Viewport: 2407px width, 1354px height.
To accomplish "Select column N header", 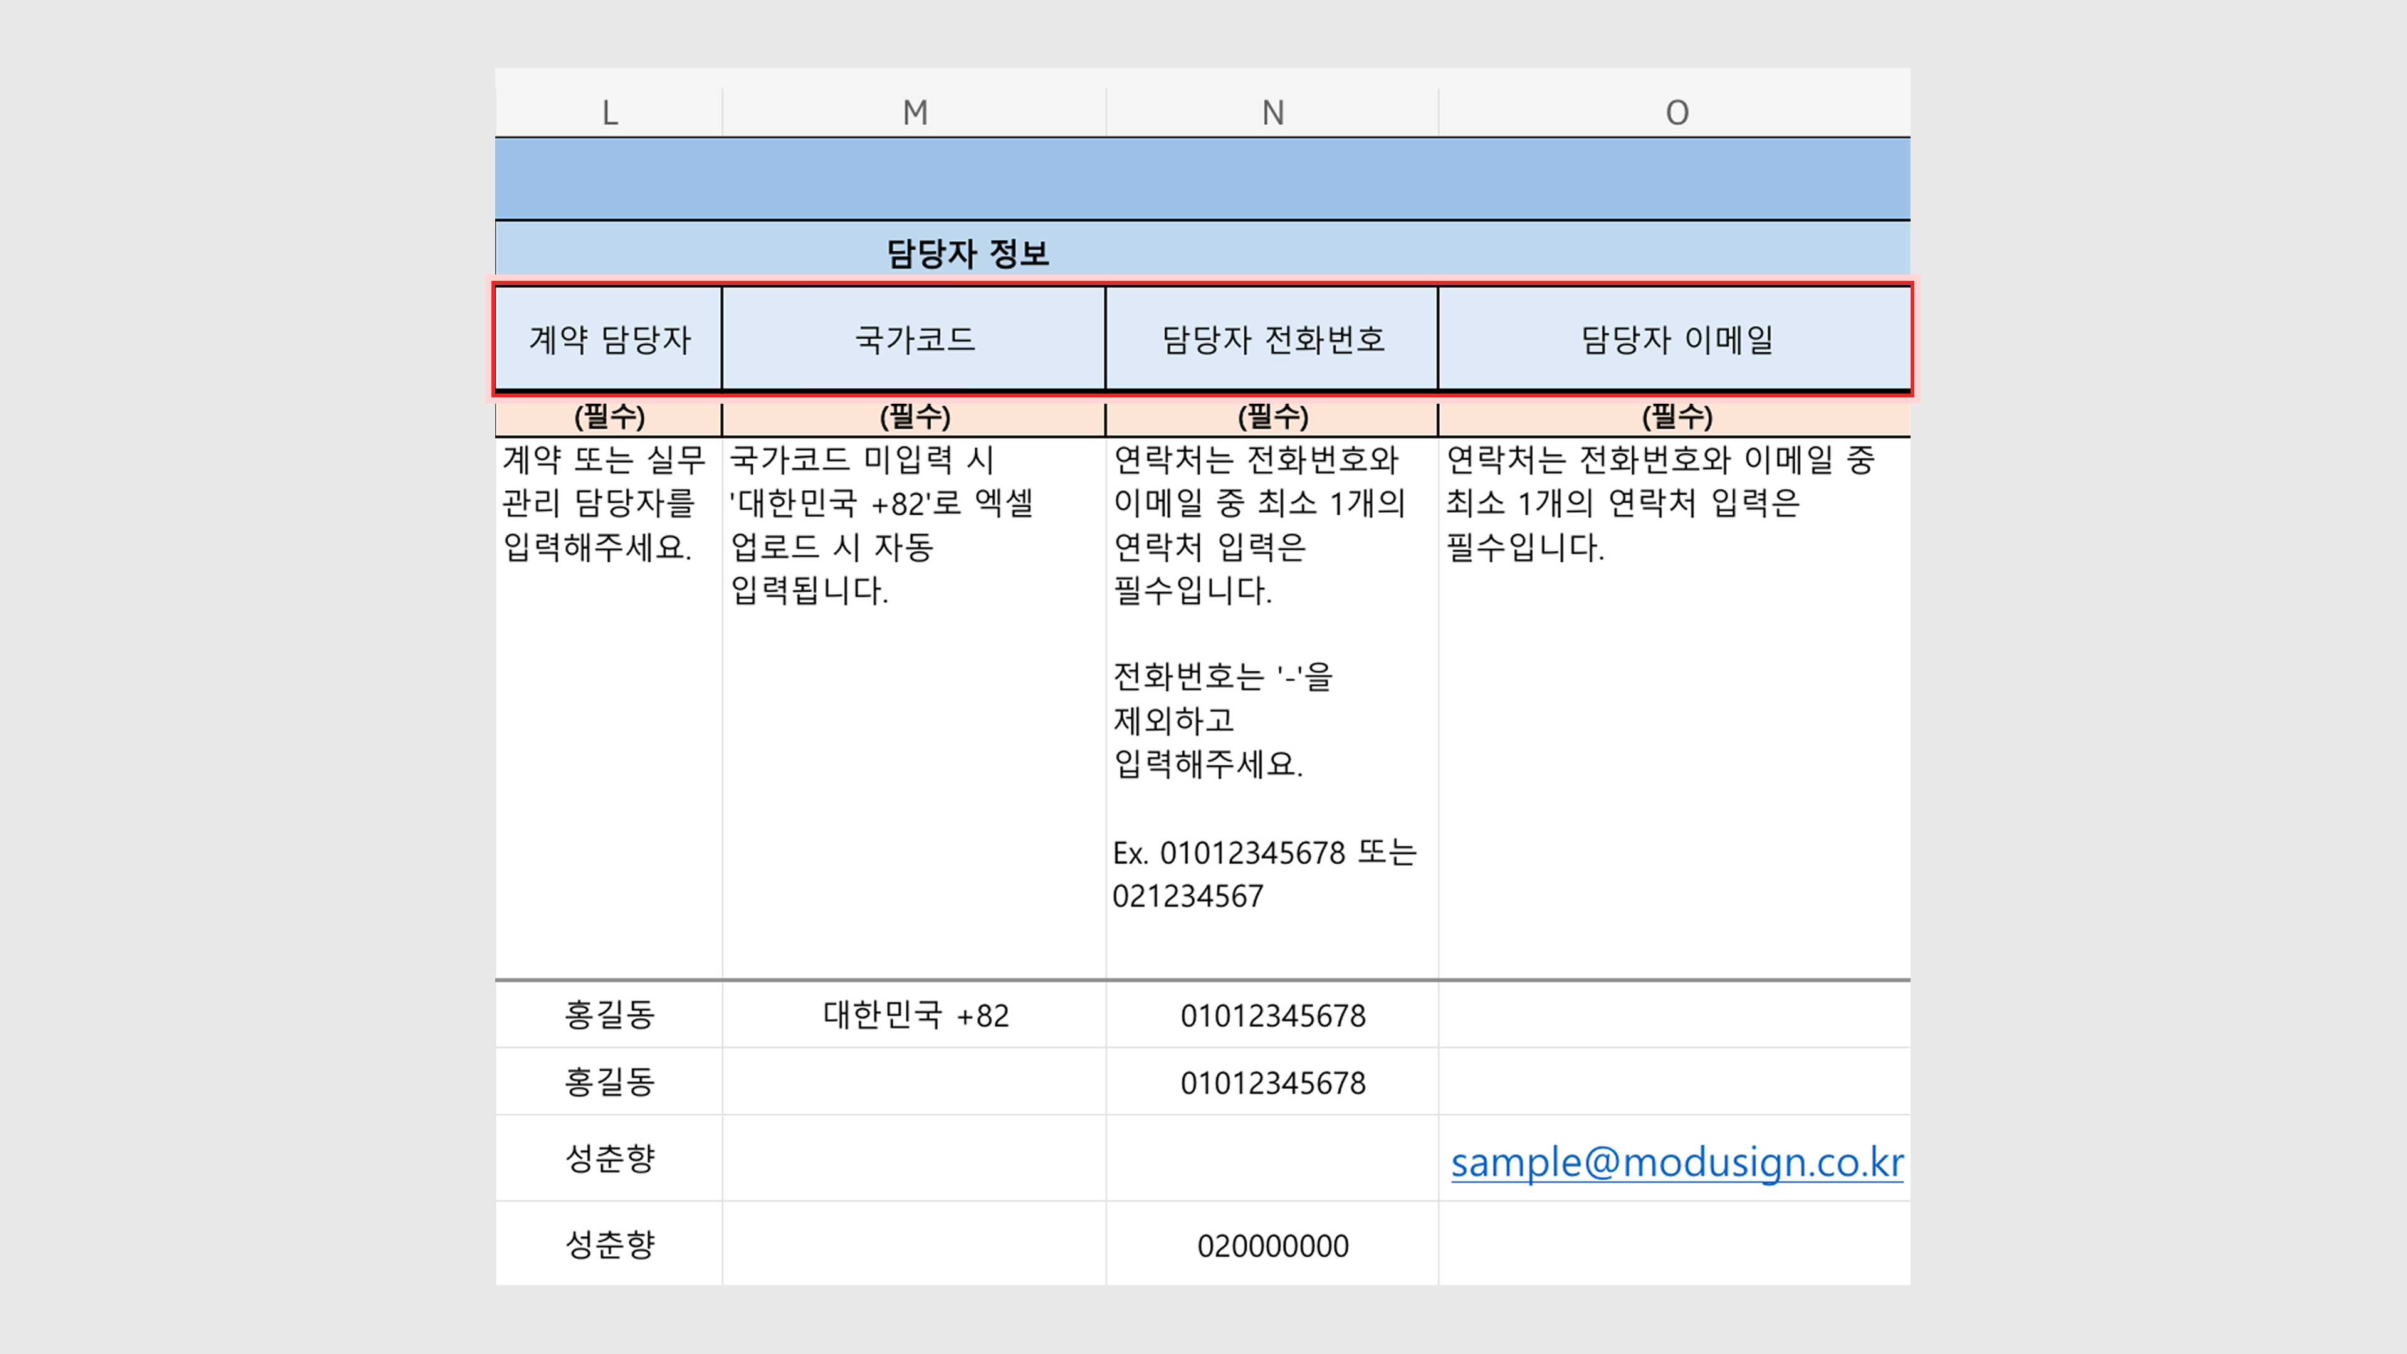I will pyautogui.click(x=1272, y=112).
